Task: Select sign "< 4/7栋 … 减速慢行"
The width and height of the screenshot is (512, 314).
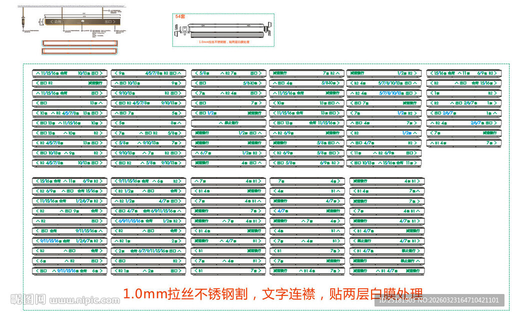Action: point(307,212)
